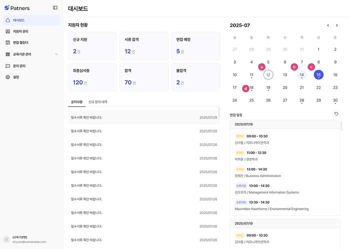The image size is (350, 249).
Task: Select July 18 on calendar
Action: click(251, 87)
